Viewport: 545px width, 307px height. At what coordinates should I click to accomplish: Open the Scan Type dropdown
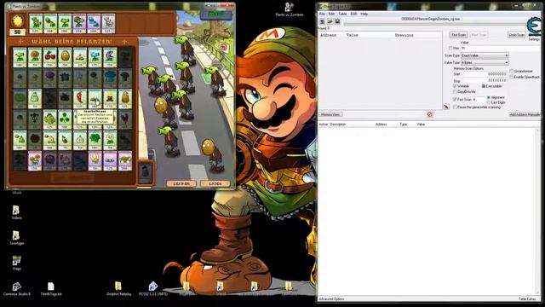[485, 55]
